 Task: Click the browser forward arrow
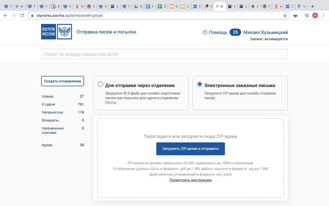tap(14, 15)
